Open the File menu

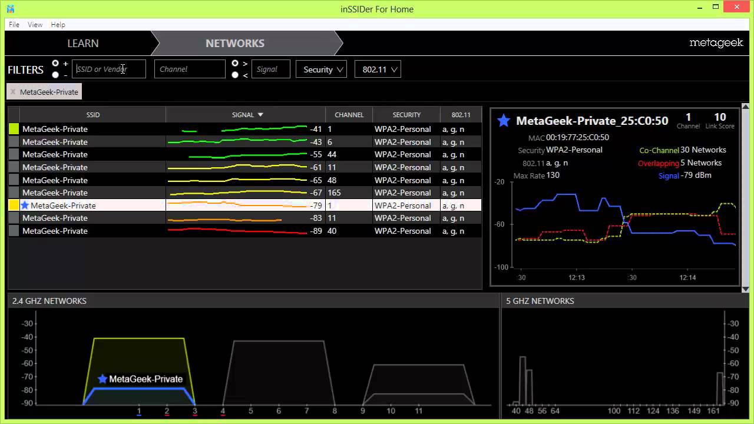point(14,25)
